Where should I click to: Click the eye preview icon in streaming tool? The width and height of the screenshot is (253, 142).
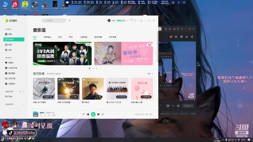tap(173, 106)
